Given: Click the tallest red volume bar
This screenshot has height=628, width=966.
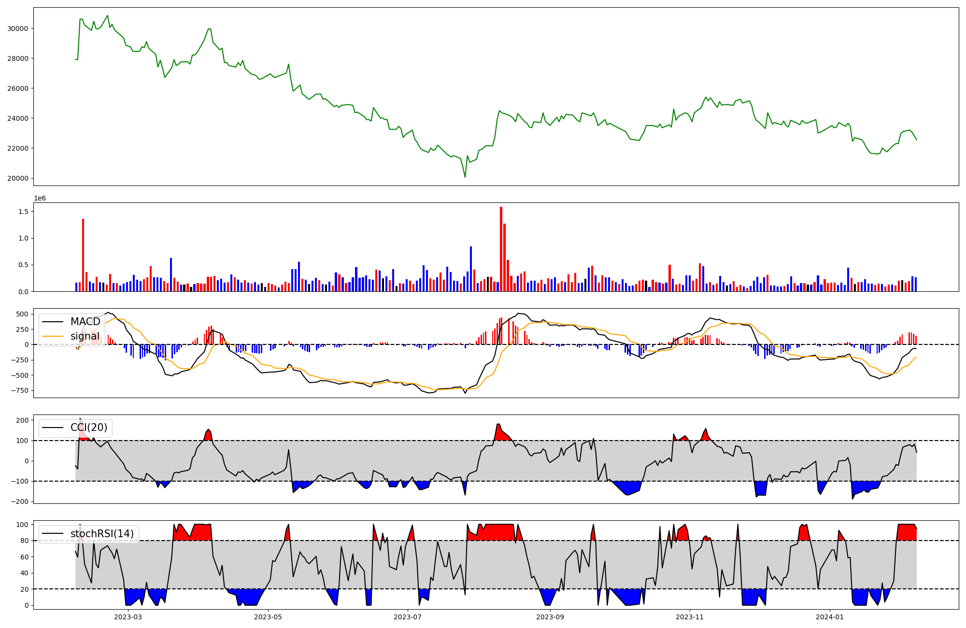Looking at the screenshot, I should pos(501,249).
